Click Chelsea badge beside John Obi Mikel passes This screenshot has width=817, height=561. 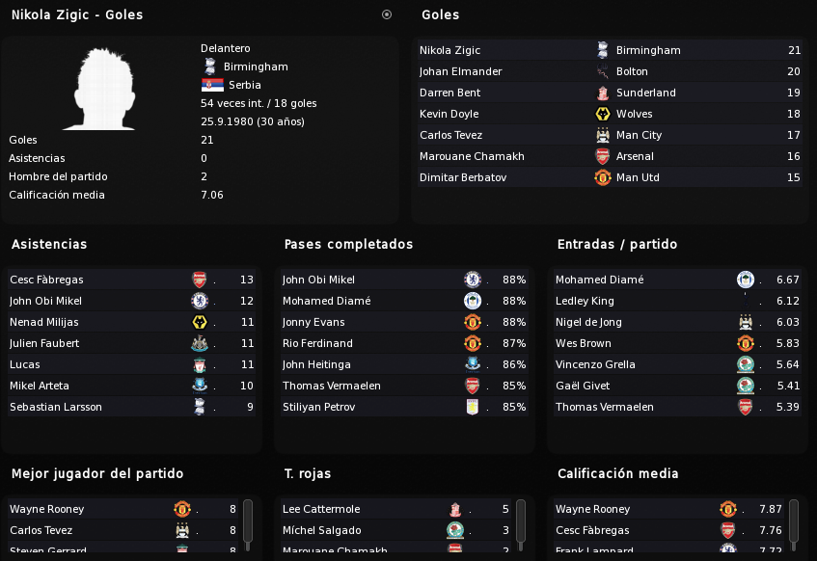[473, 280]
